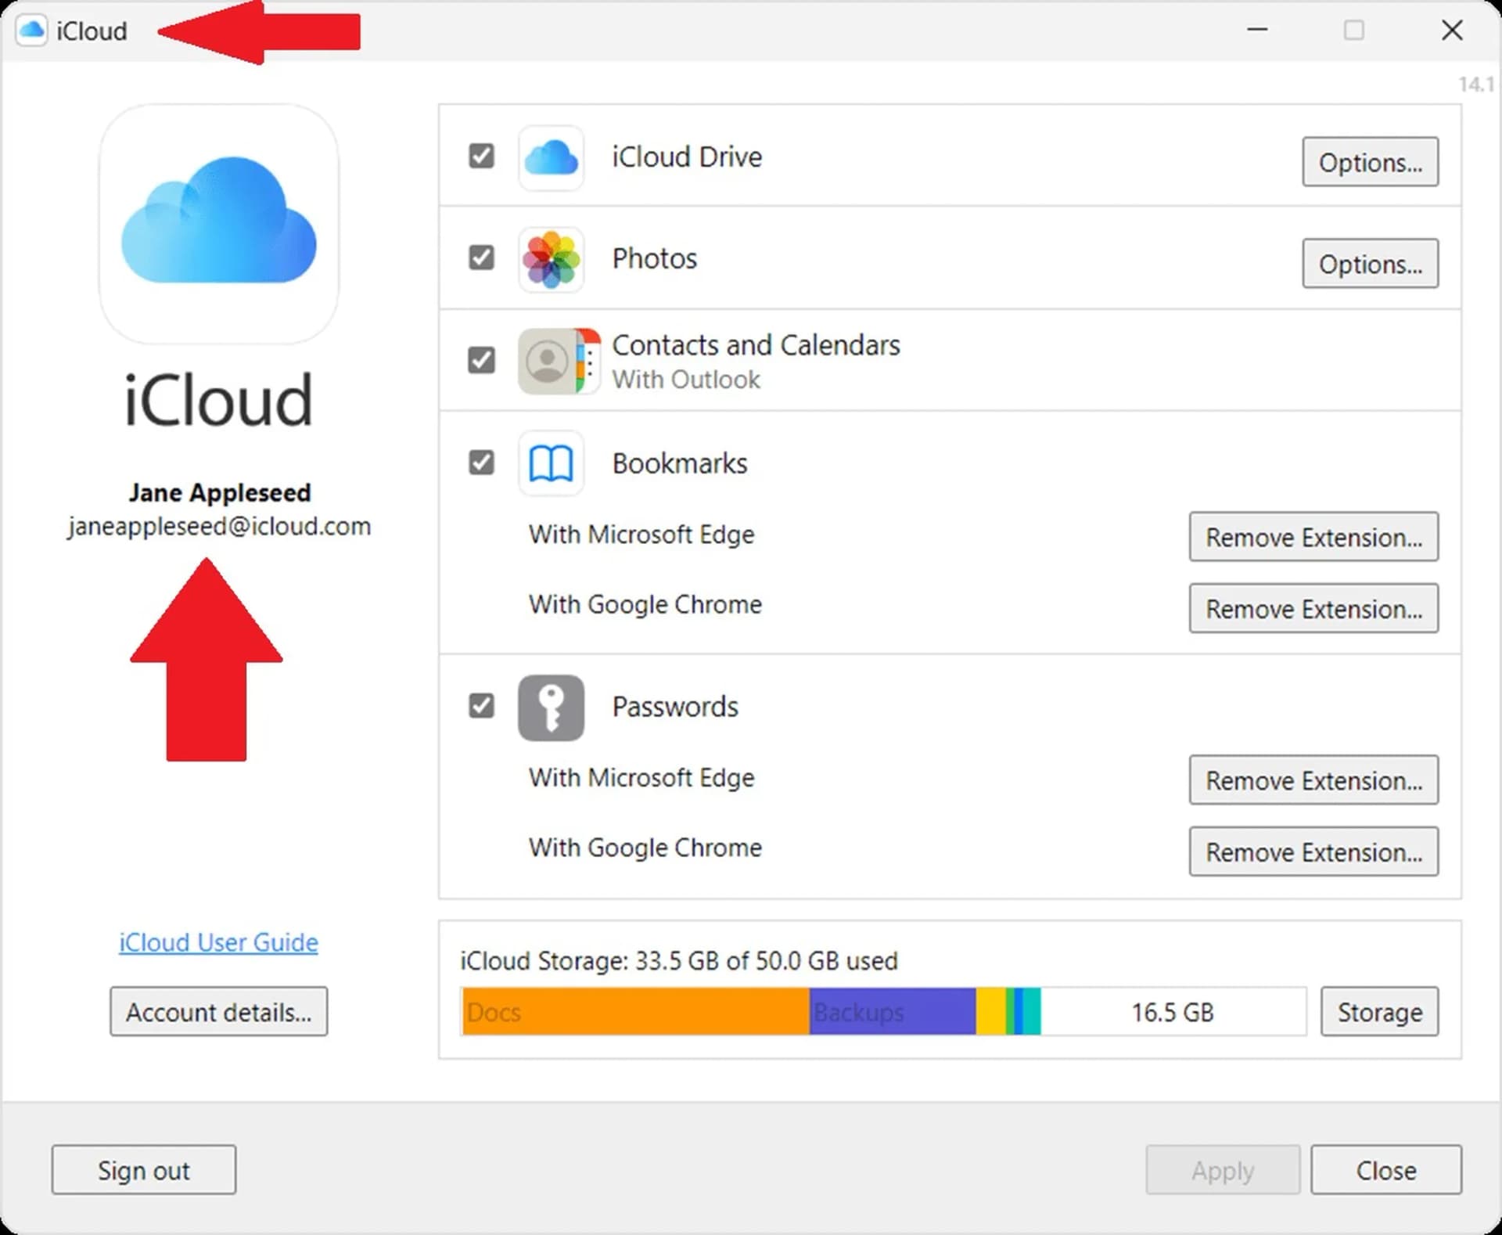The width and height of the screenshot is (1502, 1235).
Task: Click the Passwords key icon
Action: pos(551,707)
